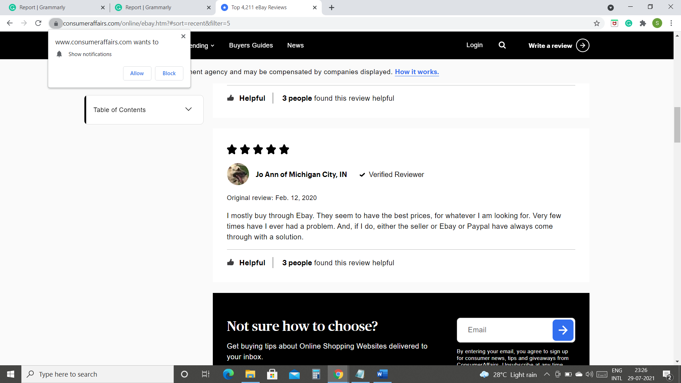Click the top review's thumbs-up Helpful icon

tap(231, 98)
